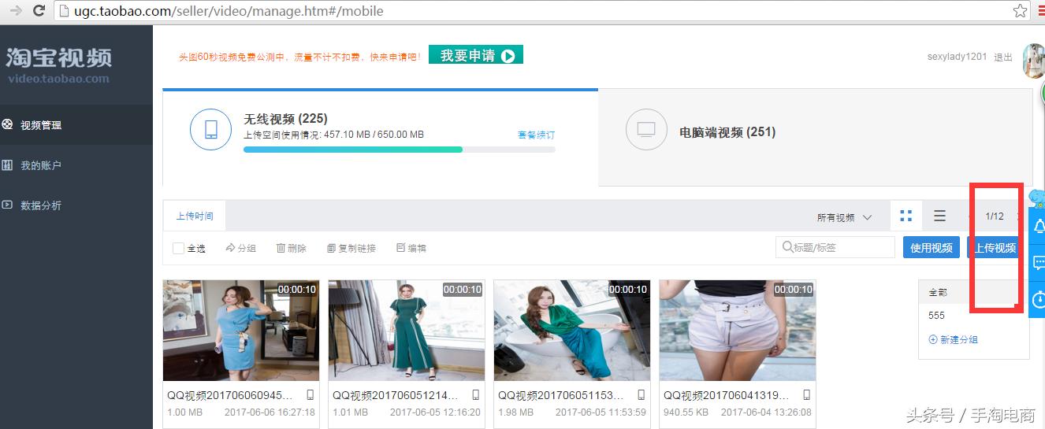Image resolution: width=1045 pixels, height=429 pixels.
Task: Bookmark this page with the star icon
Action: pyautogui.click(x=1020, y=11)
